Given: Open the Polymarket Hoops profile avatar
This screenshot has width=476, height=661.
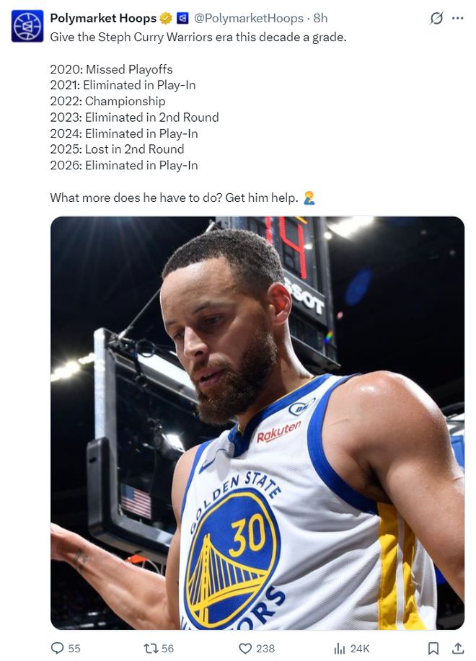Looking at the screenshot, I should [x=27, y=26].
